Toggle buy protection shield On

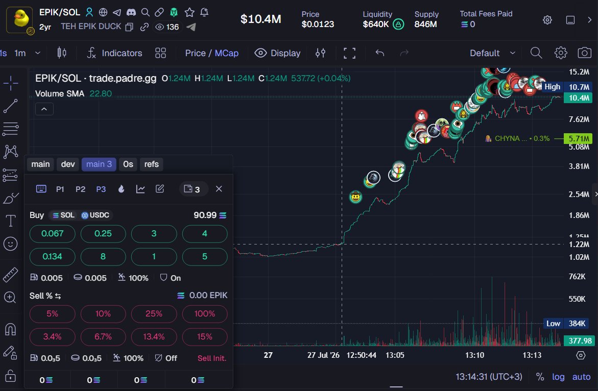tap(170, 278)
